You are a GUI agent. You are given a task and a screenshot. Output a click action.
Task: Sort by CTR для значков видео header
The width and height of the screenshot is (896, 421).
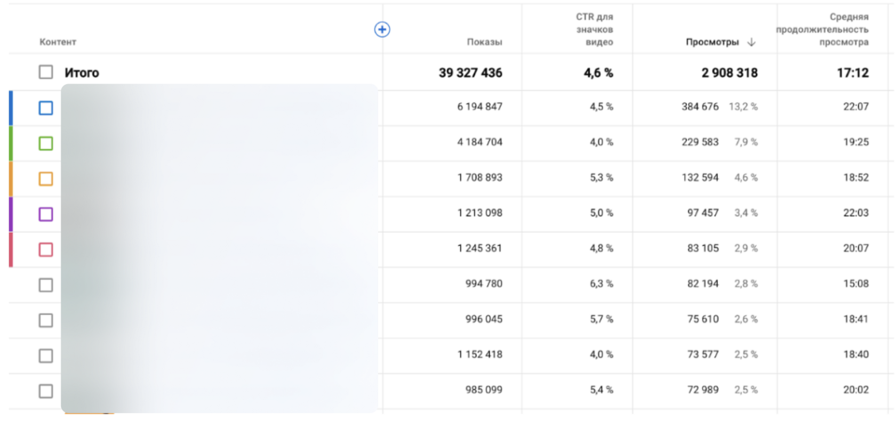[594, 29]
